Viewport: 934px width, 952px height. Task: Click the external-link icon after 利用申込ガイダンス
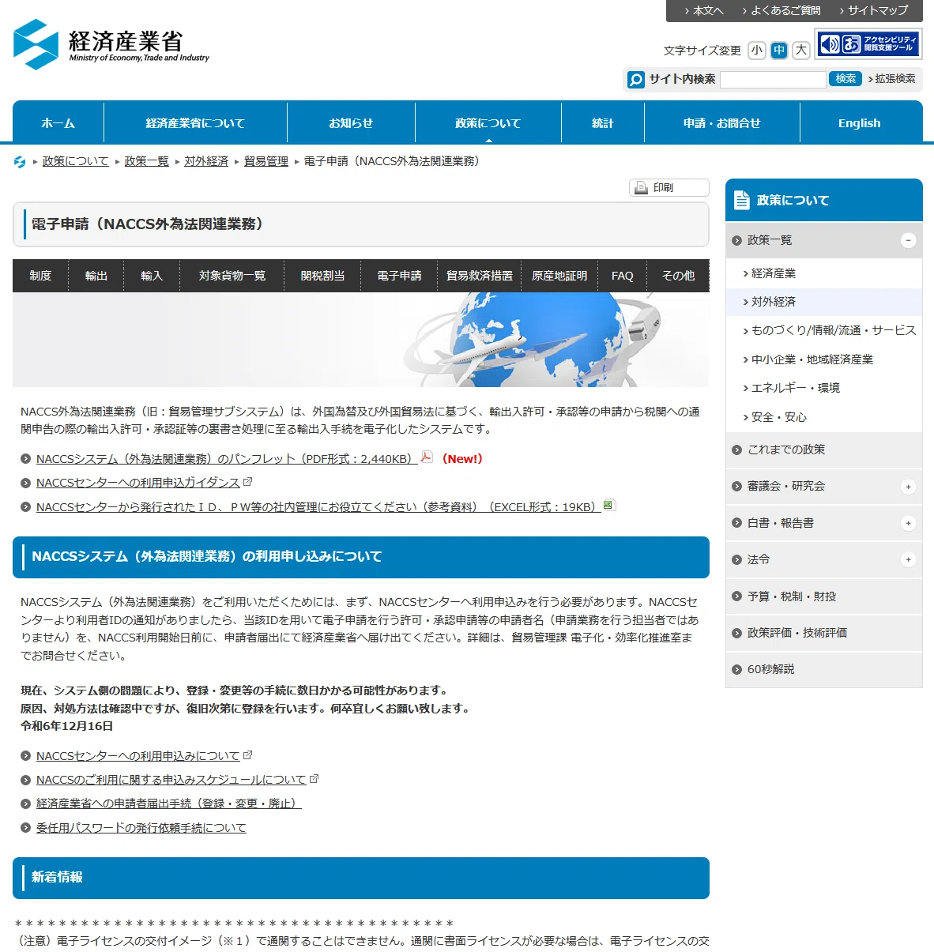click(x=248, y=481)
